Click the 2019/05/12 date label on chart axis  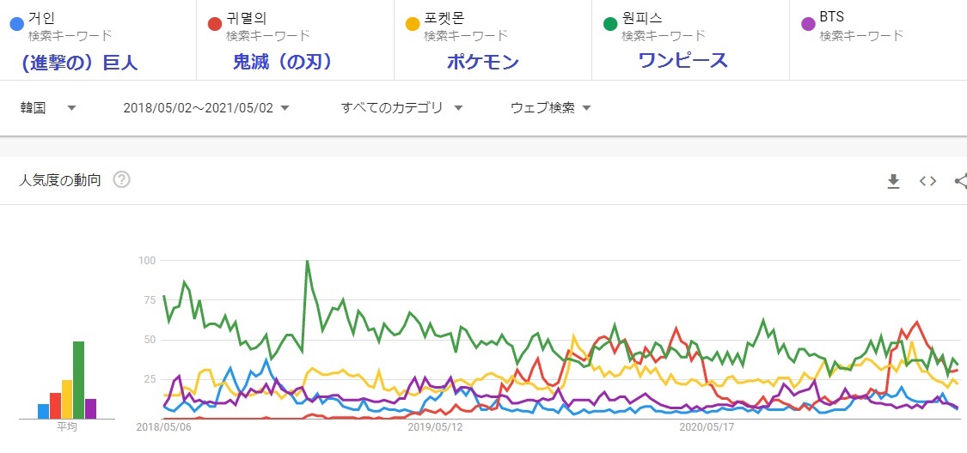(x=435, y=426)
